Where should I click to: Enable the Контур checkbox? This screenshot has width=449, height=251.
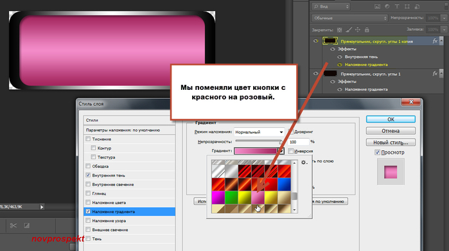click(x=93, y=148)
